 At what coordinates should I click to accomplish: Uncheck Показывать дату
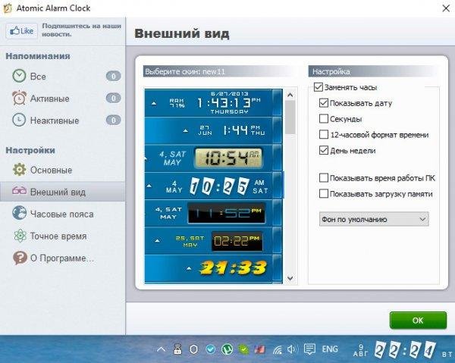point(324,103)
